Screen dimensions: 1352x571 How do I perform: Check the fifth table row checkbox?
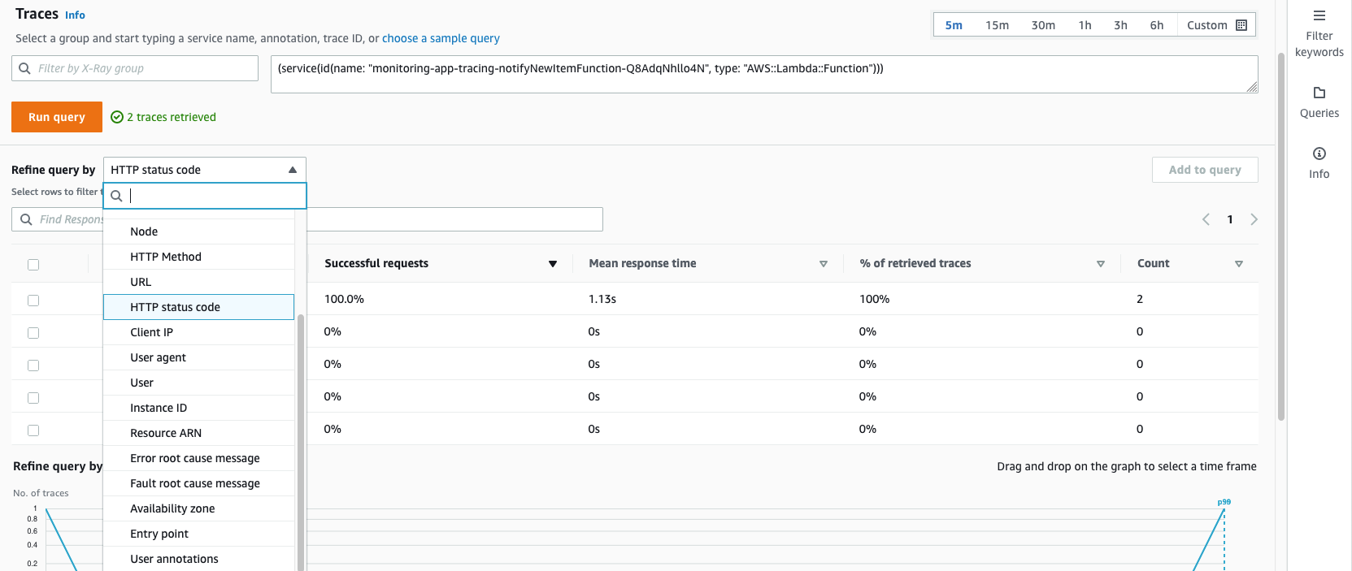click(33, 430)
